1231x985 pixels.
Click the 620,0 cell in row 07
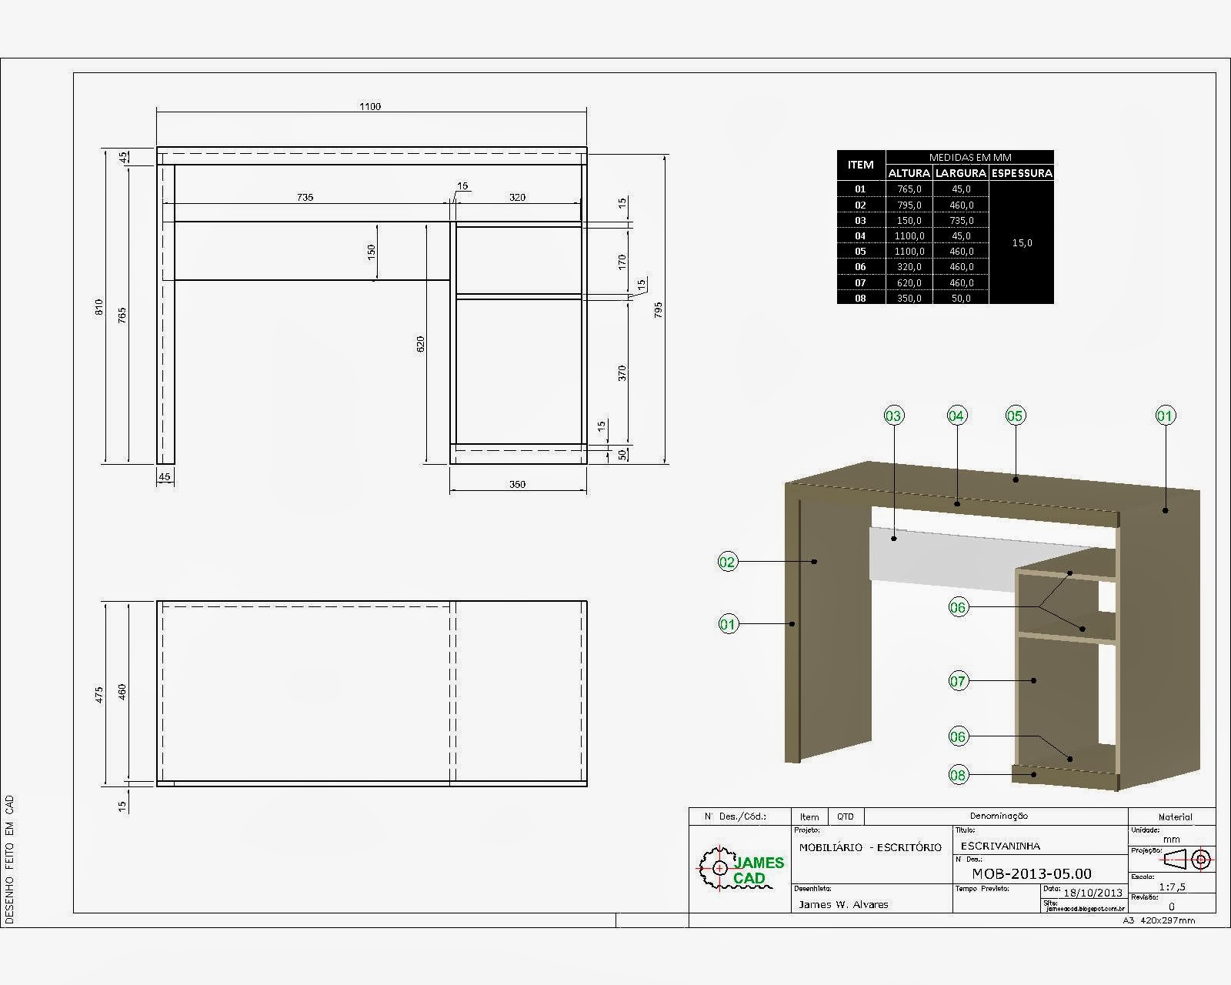909,282
